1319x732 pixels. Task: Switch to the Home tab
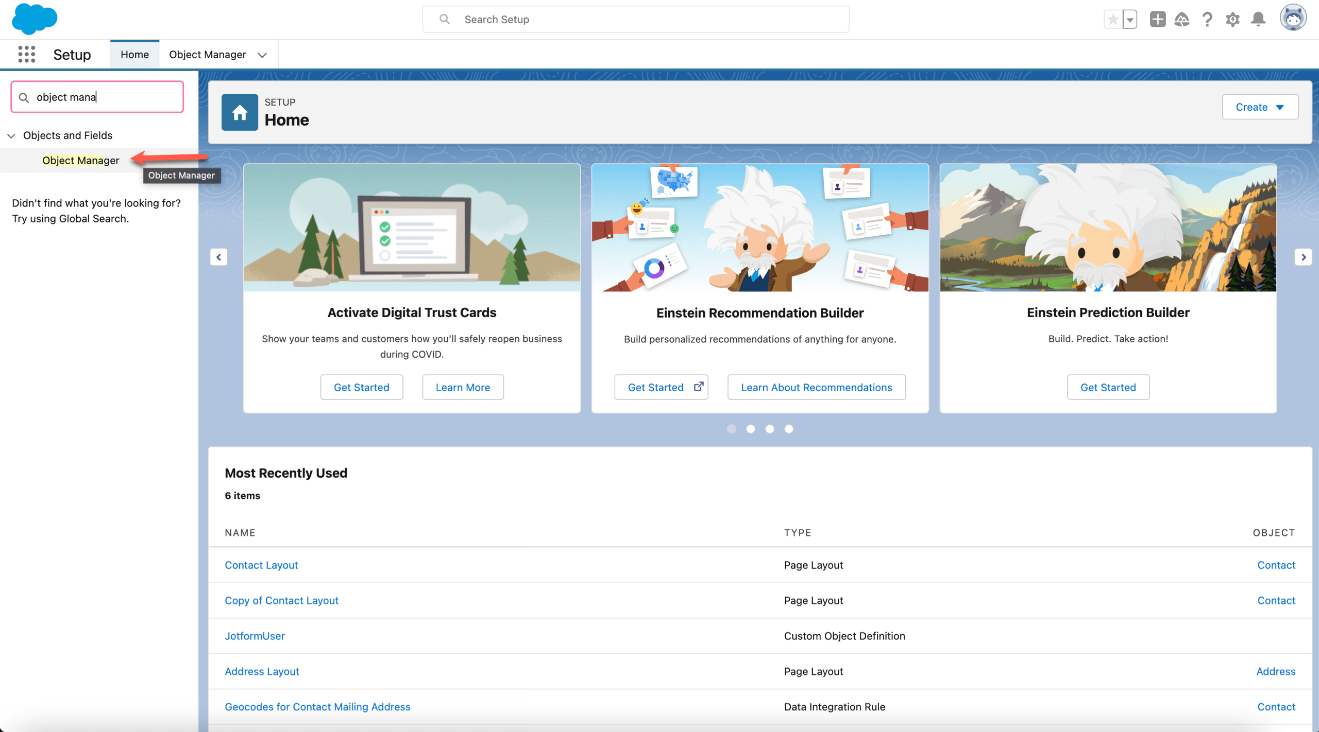pyautogui.click(x=134, y=55)
